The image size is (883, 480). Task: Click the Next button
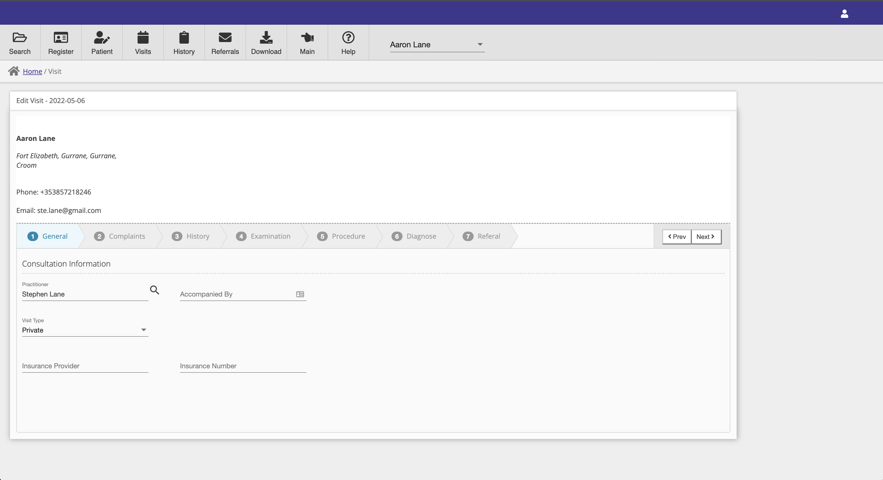point(706,237)
